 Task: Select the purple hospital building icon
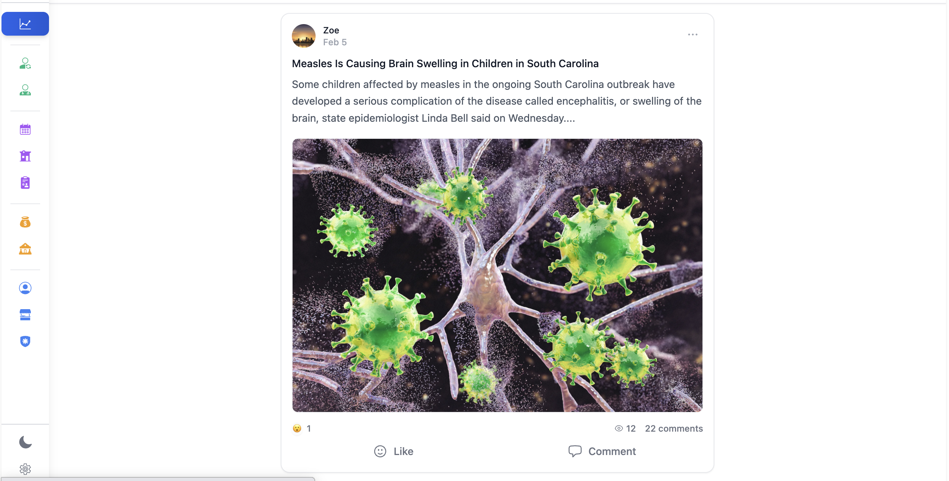[25, 156]
